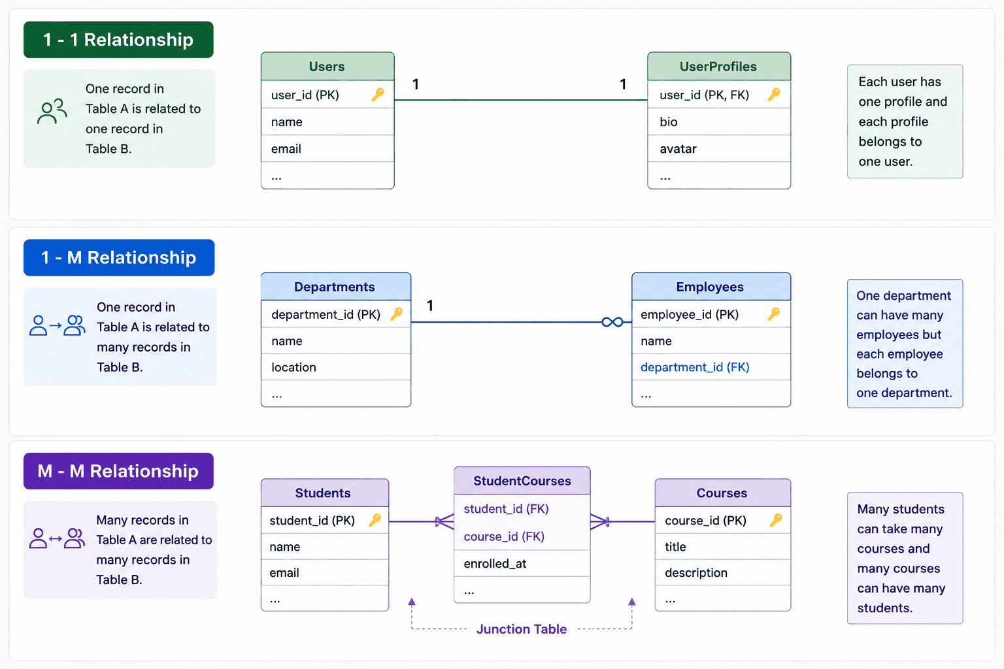The width and height of the screenshot is (1004, 669).
Task: Click the key icon beside user_id (PK) in Users
Action: [378, 95]
